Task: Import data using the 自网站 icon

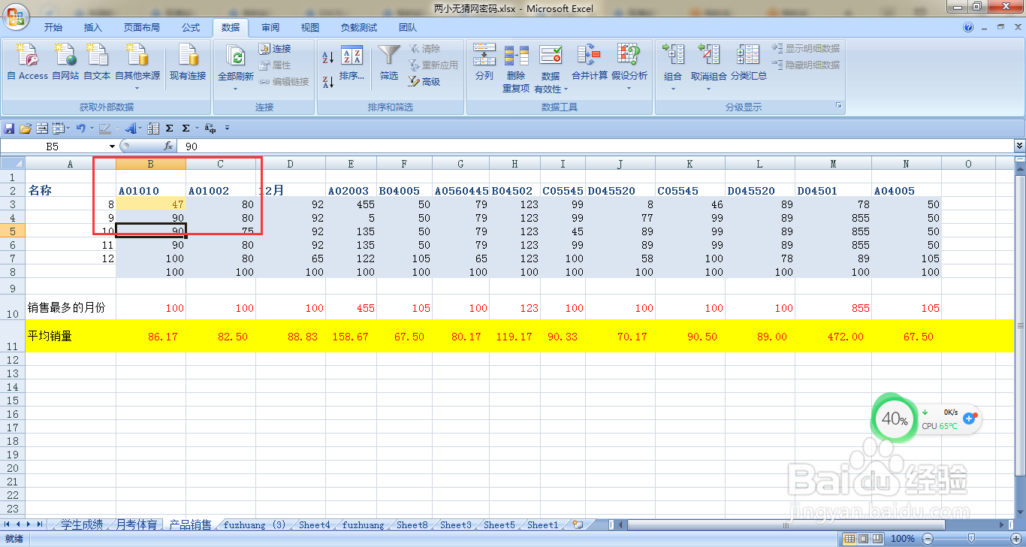Action: pyautogui.click(x=65, y=60)
